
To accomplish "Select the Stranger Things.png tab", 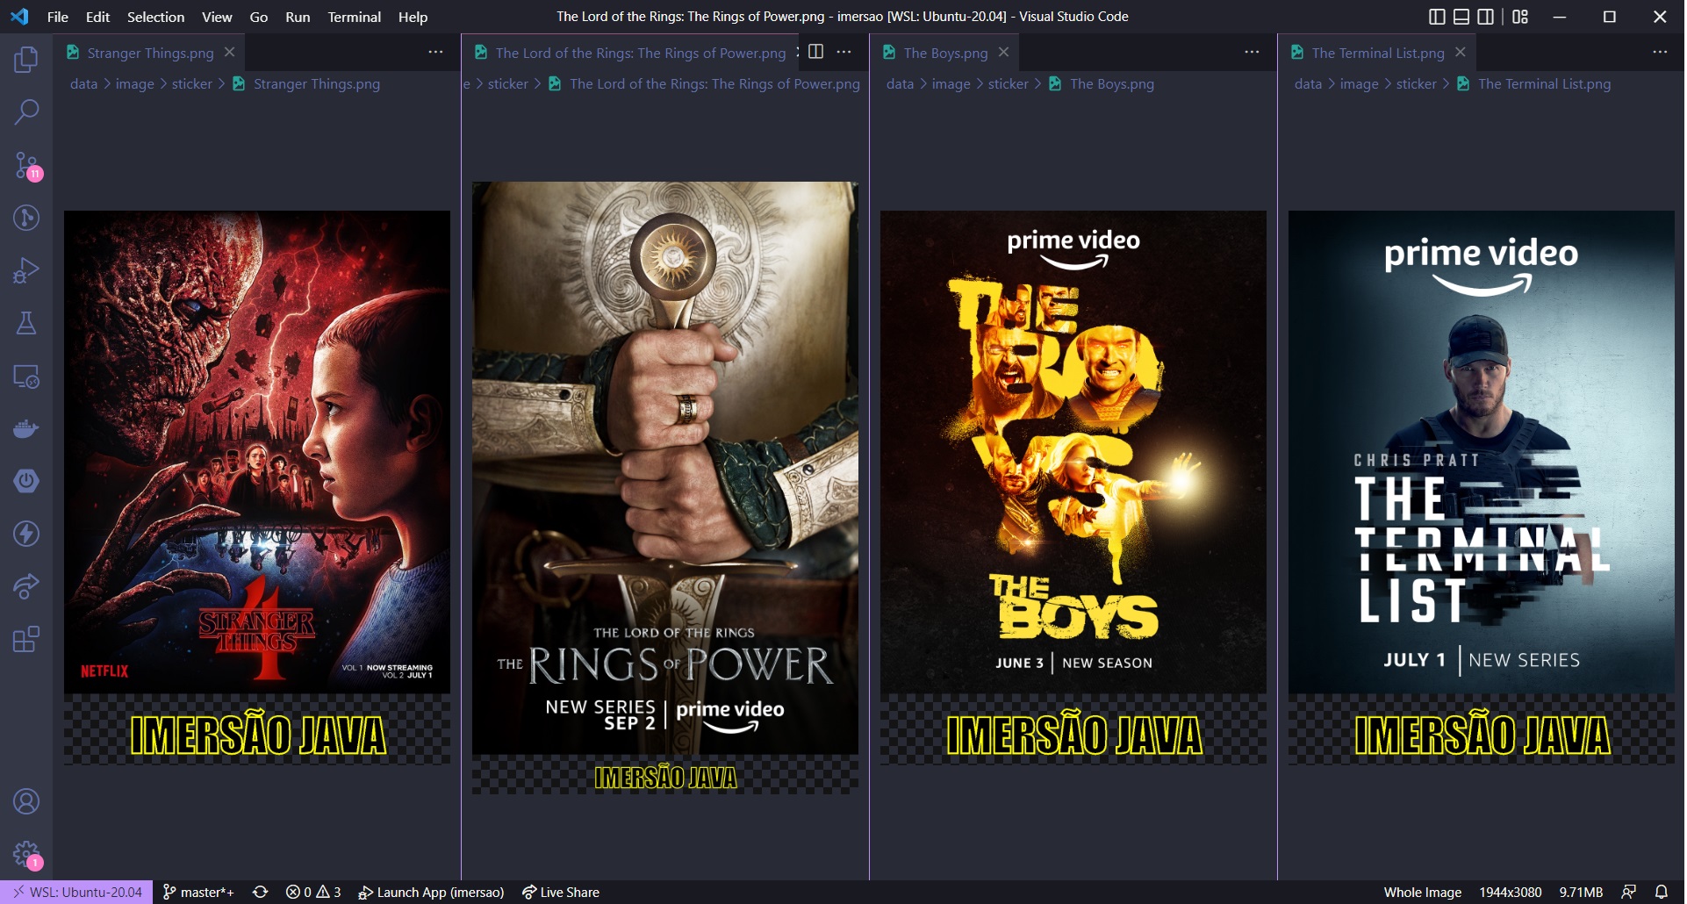I will coord(149,53).
